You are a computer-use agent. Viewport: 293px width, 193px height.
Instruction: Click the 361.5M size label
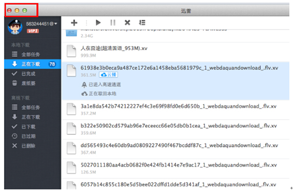pyautogui.click(x=88, y=75)
